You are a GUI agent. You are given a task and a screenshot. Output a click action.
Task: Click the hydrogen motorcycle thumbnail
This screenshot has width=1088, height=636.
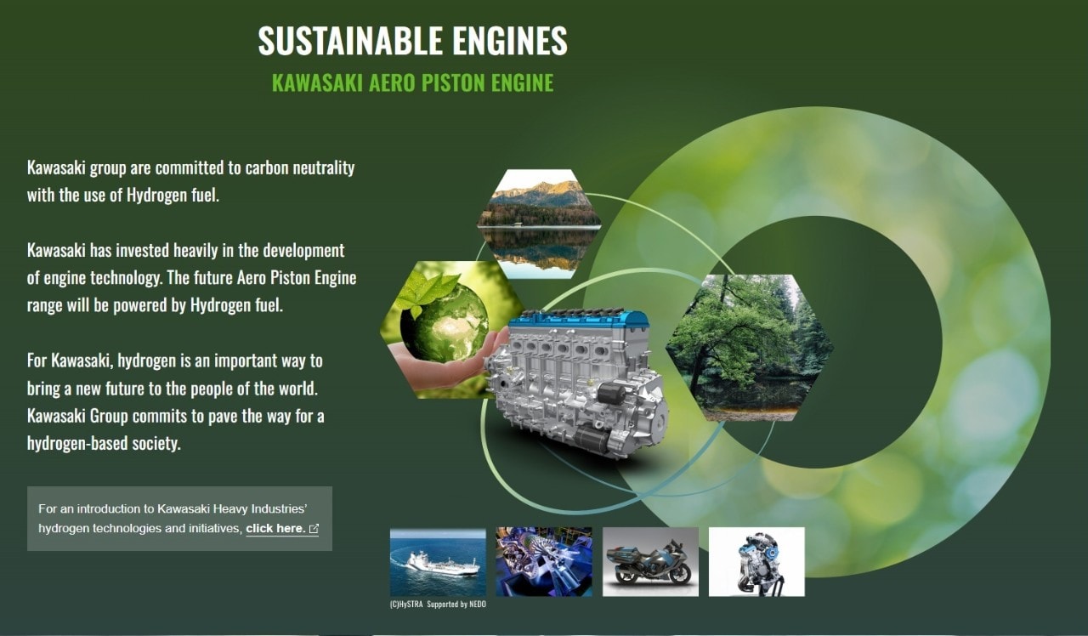(650, 561)
